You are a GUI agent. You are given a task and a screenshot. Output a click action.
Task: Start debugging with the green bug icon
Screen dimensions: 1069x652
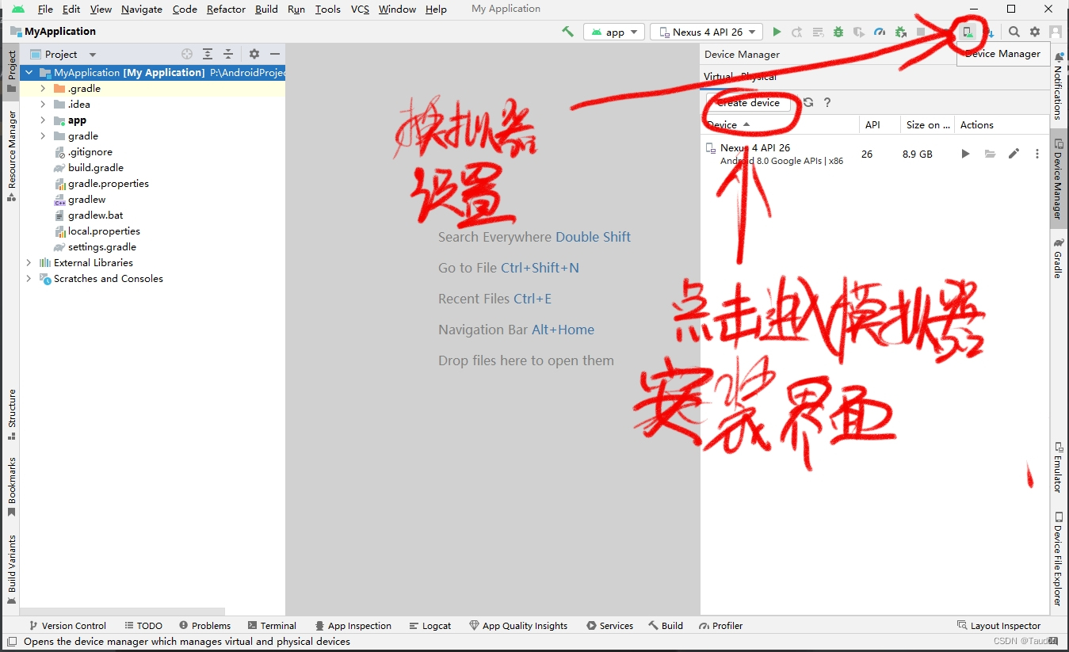pyautogui.click(x=838, y=32)
